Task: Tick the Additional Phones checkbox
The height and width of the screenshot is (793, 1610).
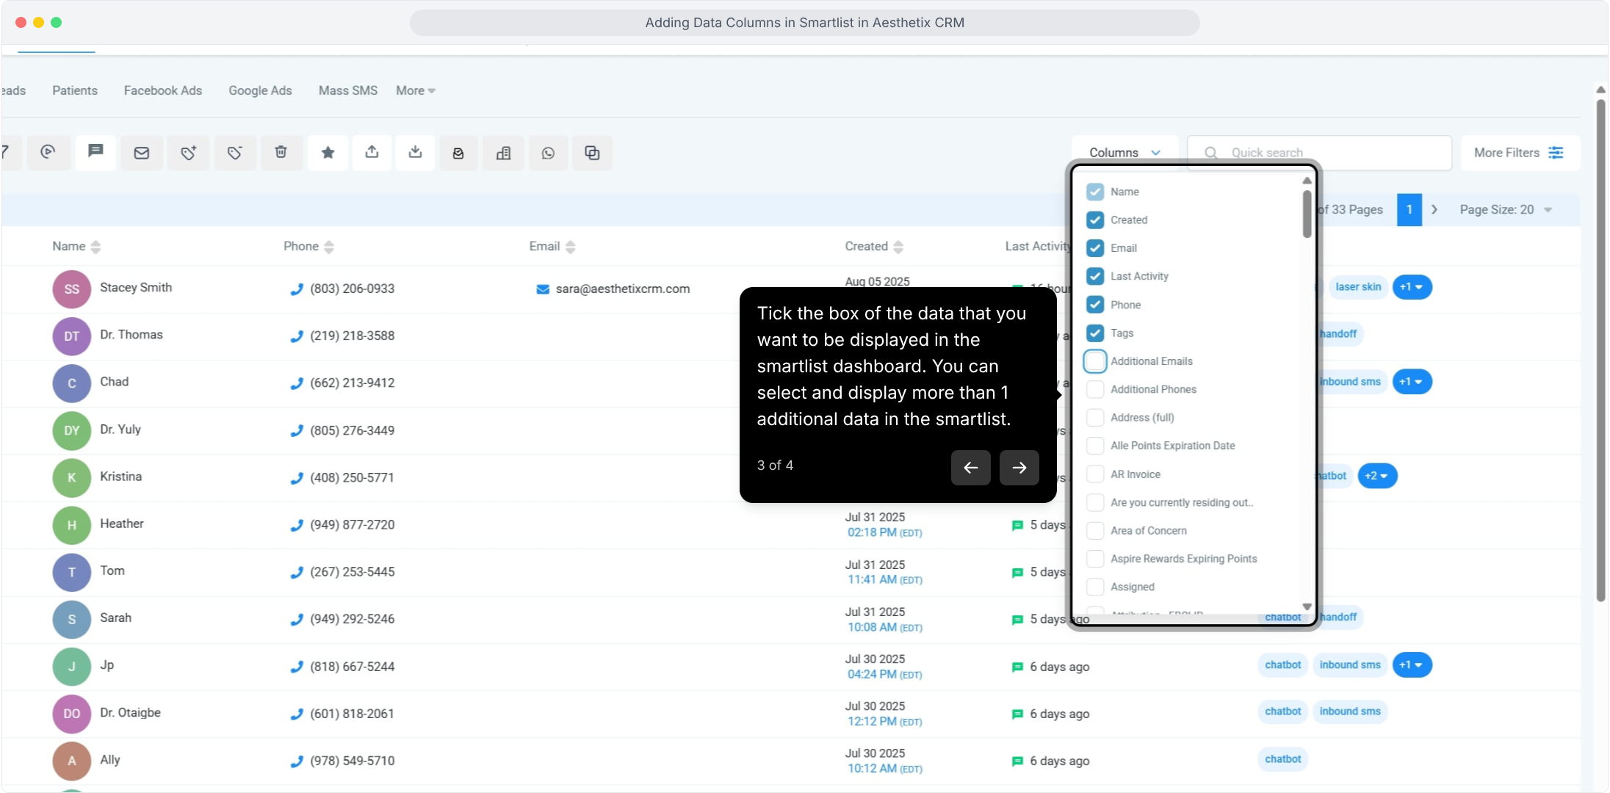Action: click(1095, 389)
